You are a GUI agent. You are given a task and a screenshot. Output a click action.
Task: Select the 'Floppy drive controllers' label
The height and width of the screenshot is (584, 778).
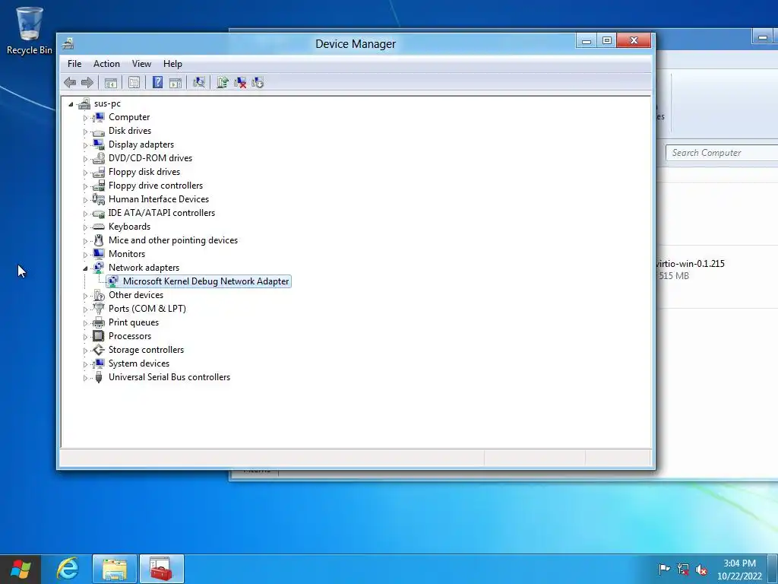[x=156, y=186]
